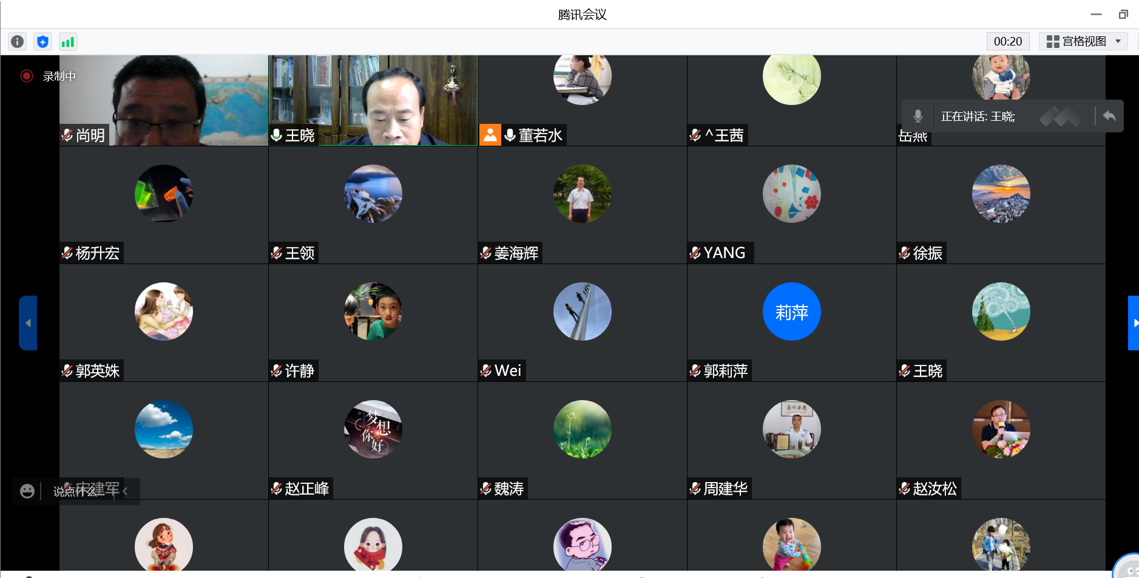Screen dimensions: 1139x578
Task: Click muted mic icon beside 姜海辉
Action: coord(486,253)
